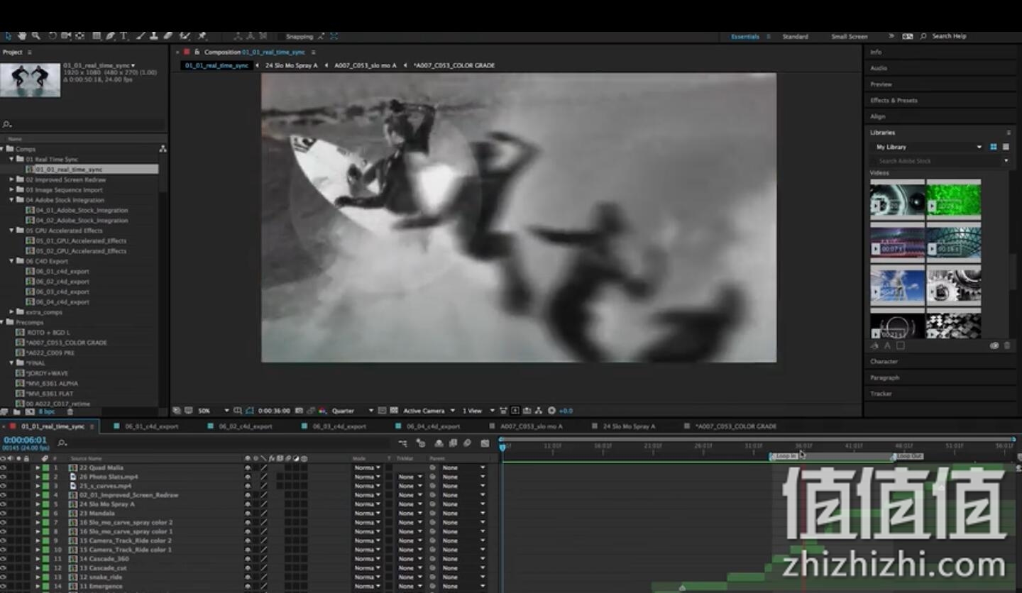Open the Character panel
Image resolution: width=1022 pixels, height=593 pixels.
[x=884, y=361]
